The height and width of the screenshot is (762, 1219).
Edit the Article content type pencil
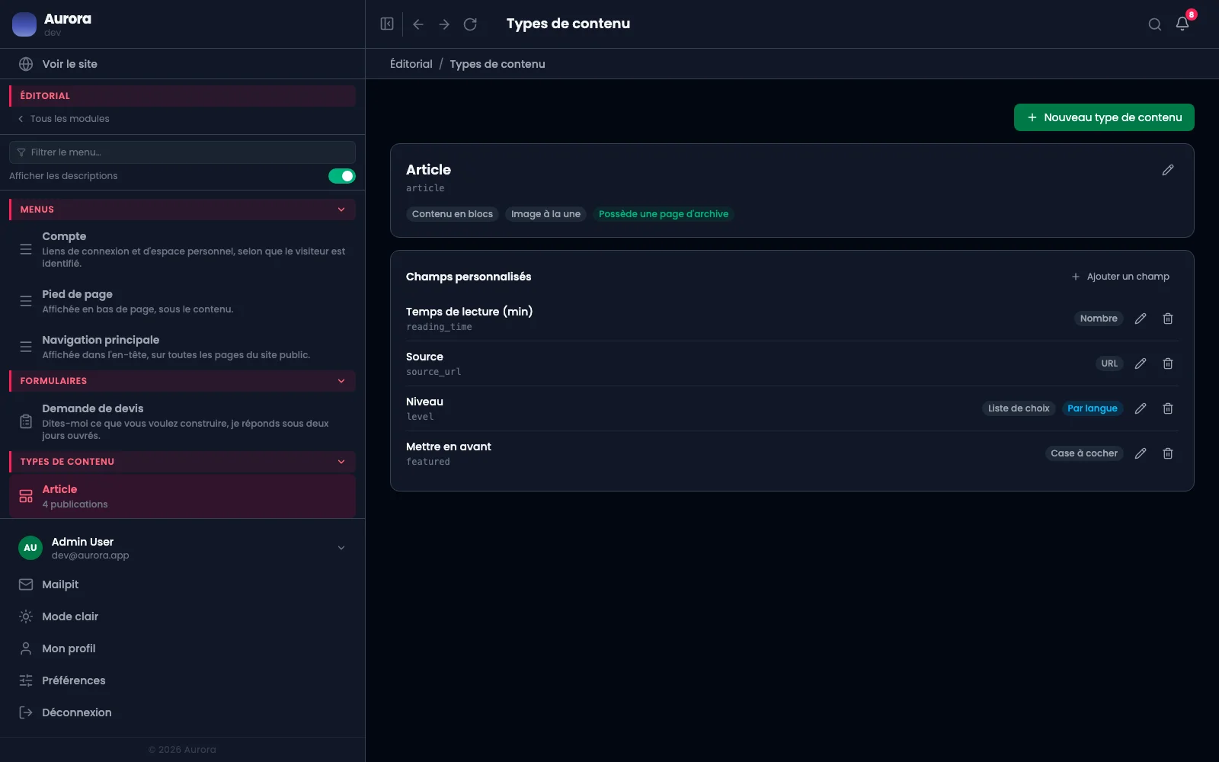[1168, 170]
